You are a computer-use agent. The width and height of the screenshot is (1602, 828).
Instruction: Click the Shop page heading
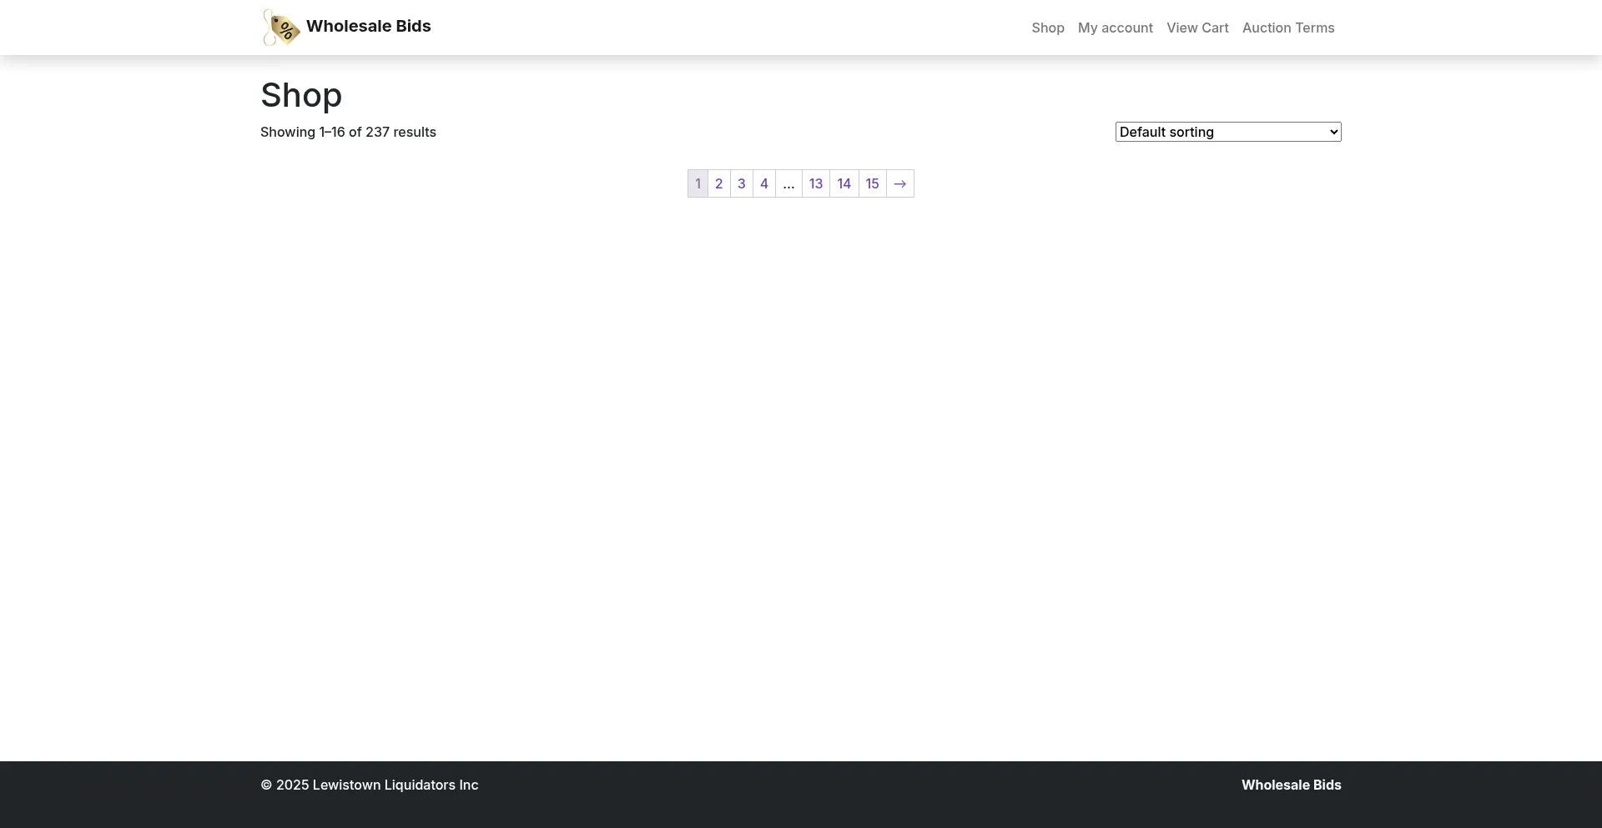301,95
